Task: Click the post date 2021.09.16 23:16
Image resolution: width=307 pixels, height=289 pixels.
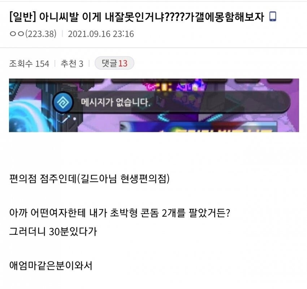Action: point(101,34)
